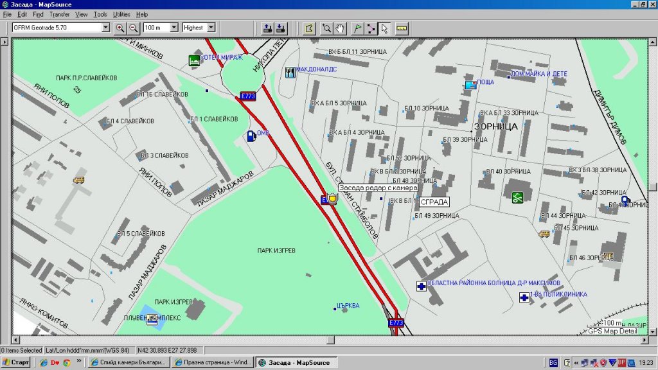658x370 pixels.
Task: Click the СГРАДА tooltip label on map
Action: 434,202
